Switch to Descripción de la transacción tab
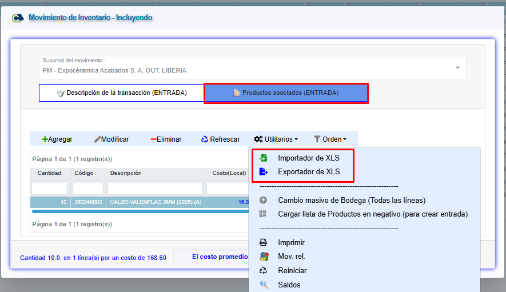 click(x=121, y=93)
